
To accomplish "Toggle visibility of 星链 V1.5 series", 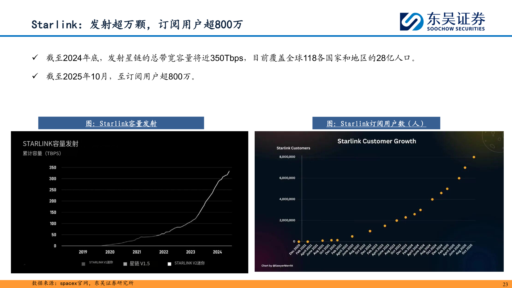I will 125,264.
